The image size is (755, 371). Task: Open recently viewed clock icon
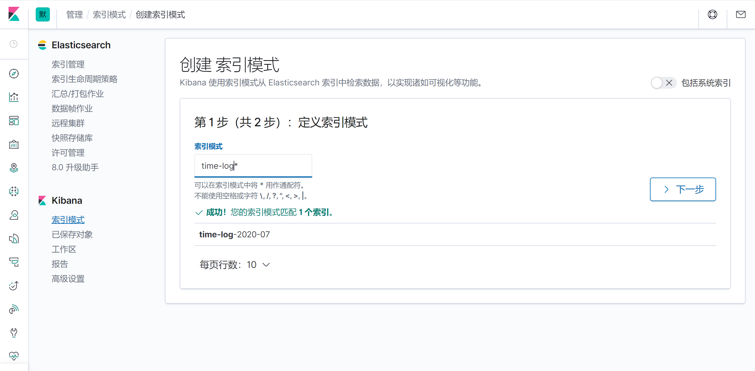14,44
